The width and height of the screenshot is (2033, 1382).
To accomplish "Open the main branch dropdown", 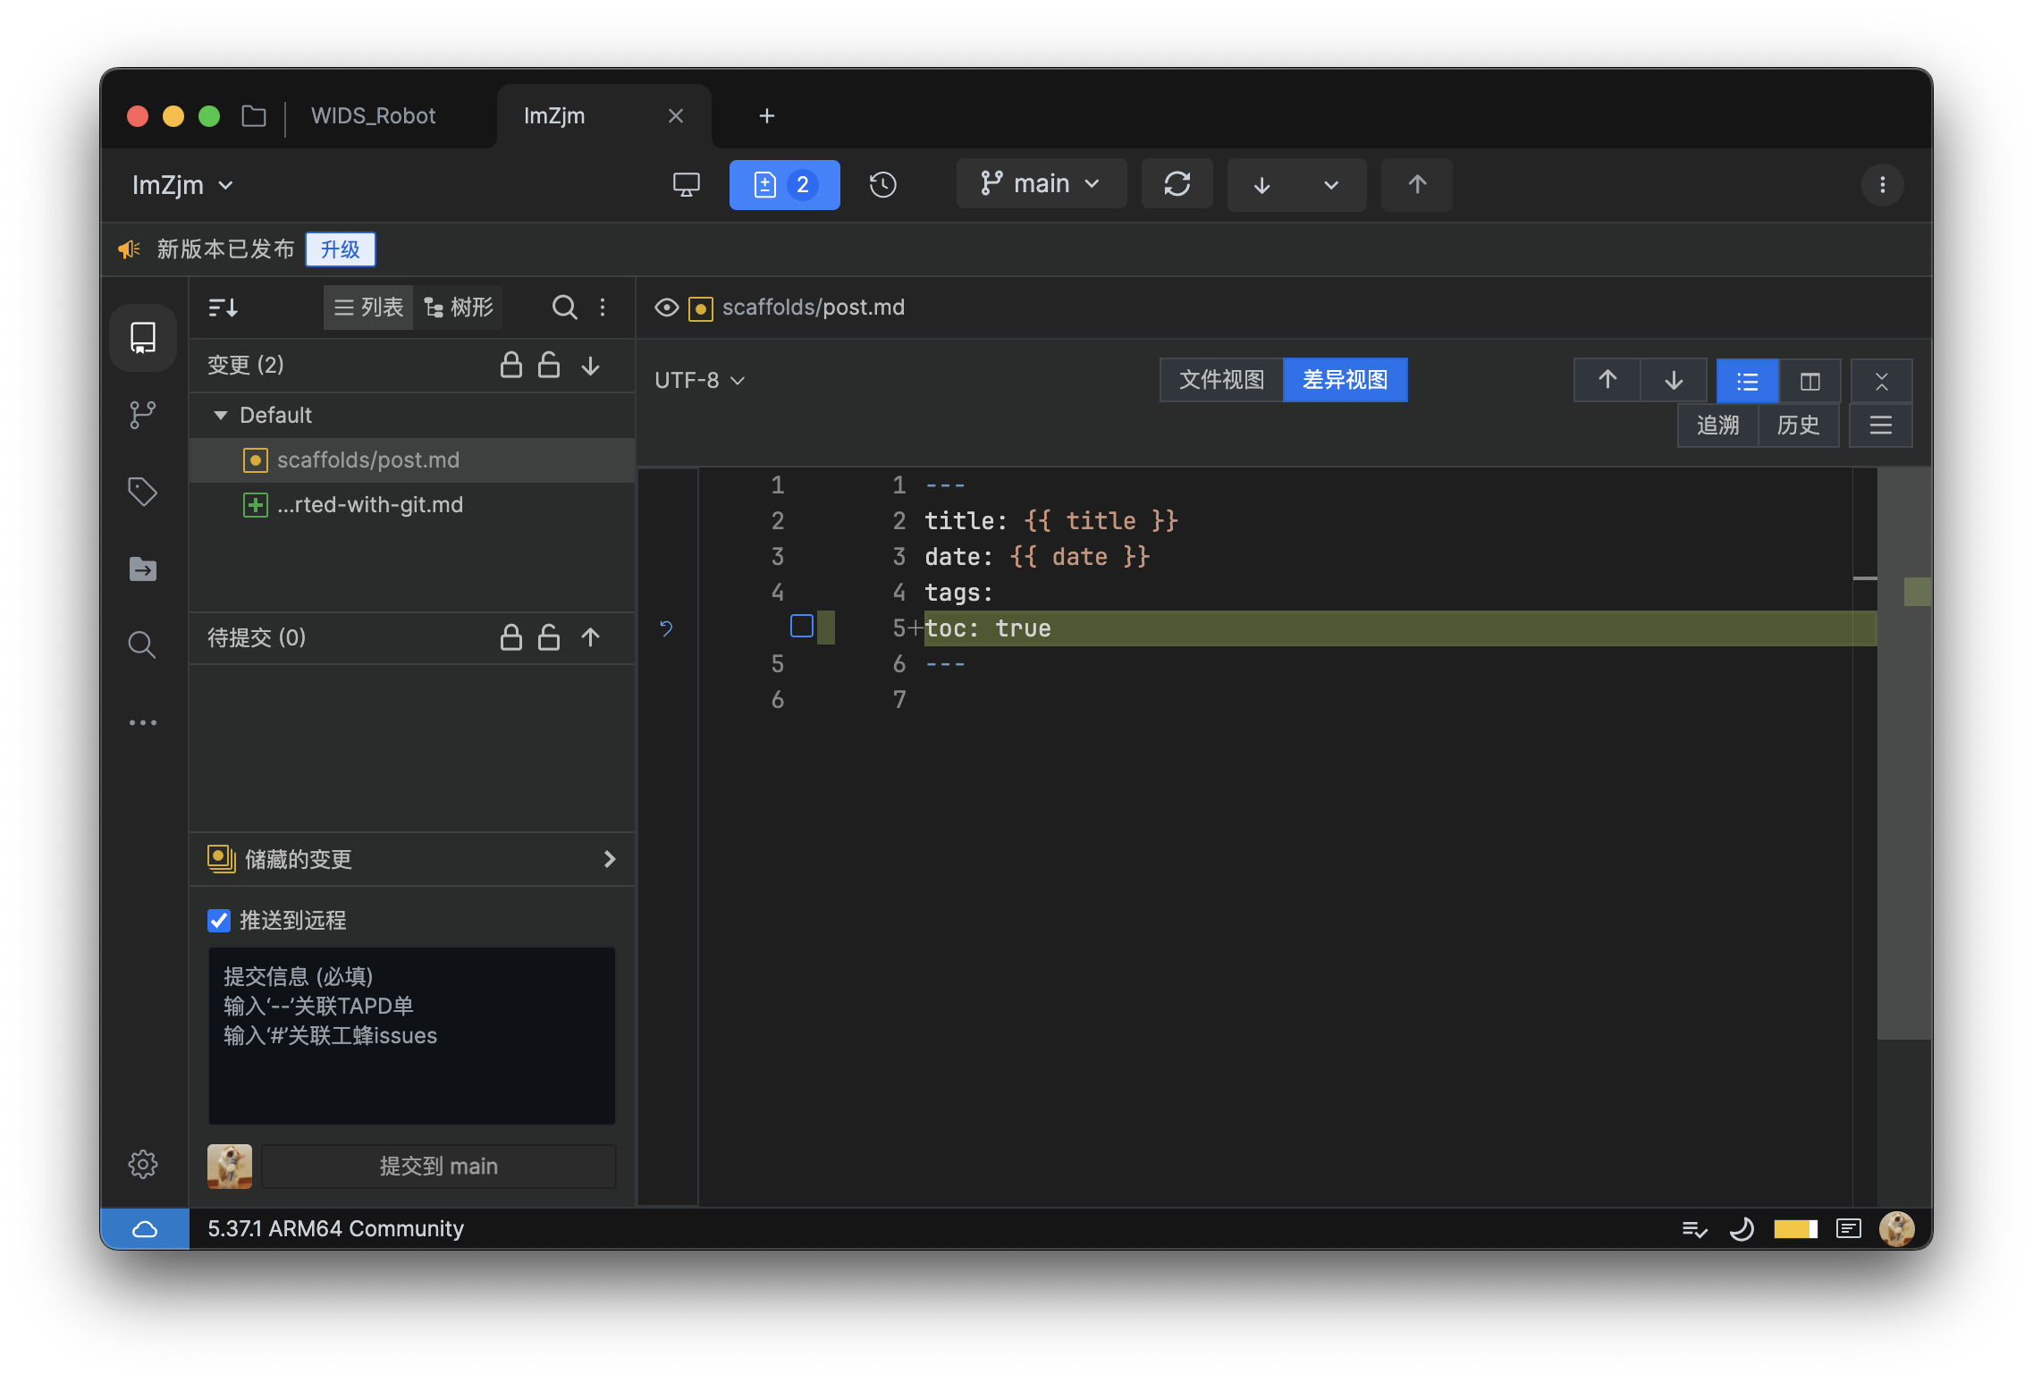I will 1041,185.
